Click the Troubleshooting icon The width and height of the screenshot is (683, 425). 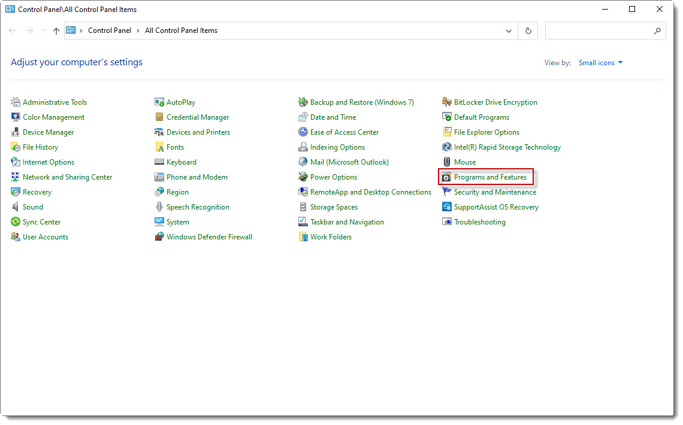[x=447, y=222]
